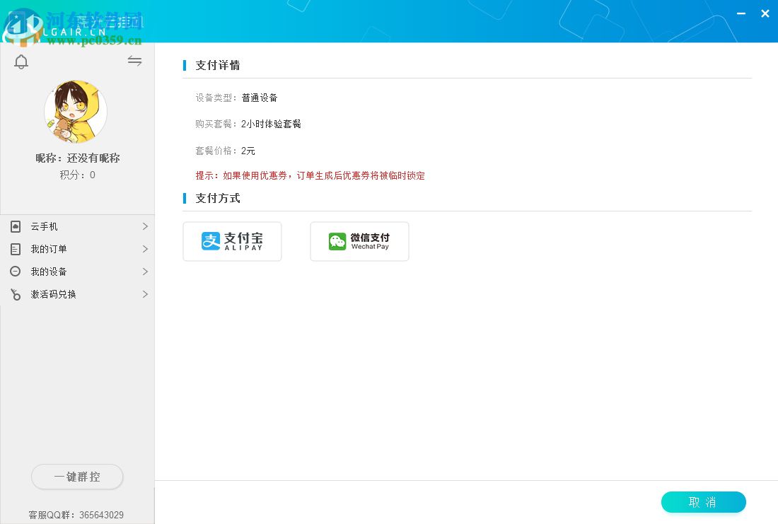Click the 取消 cancel button

(x=703, y=502)
